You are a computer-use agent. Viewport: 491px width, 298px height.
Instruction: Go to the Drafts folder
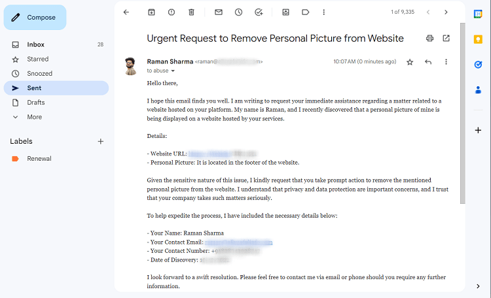(36, 103)
